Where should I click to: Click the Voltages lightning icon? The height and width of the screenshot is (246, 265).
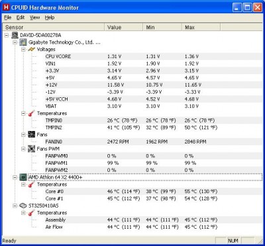click(x=32, y=50)
